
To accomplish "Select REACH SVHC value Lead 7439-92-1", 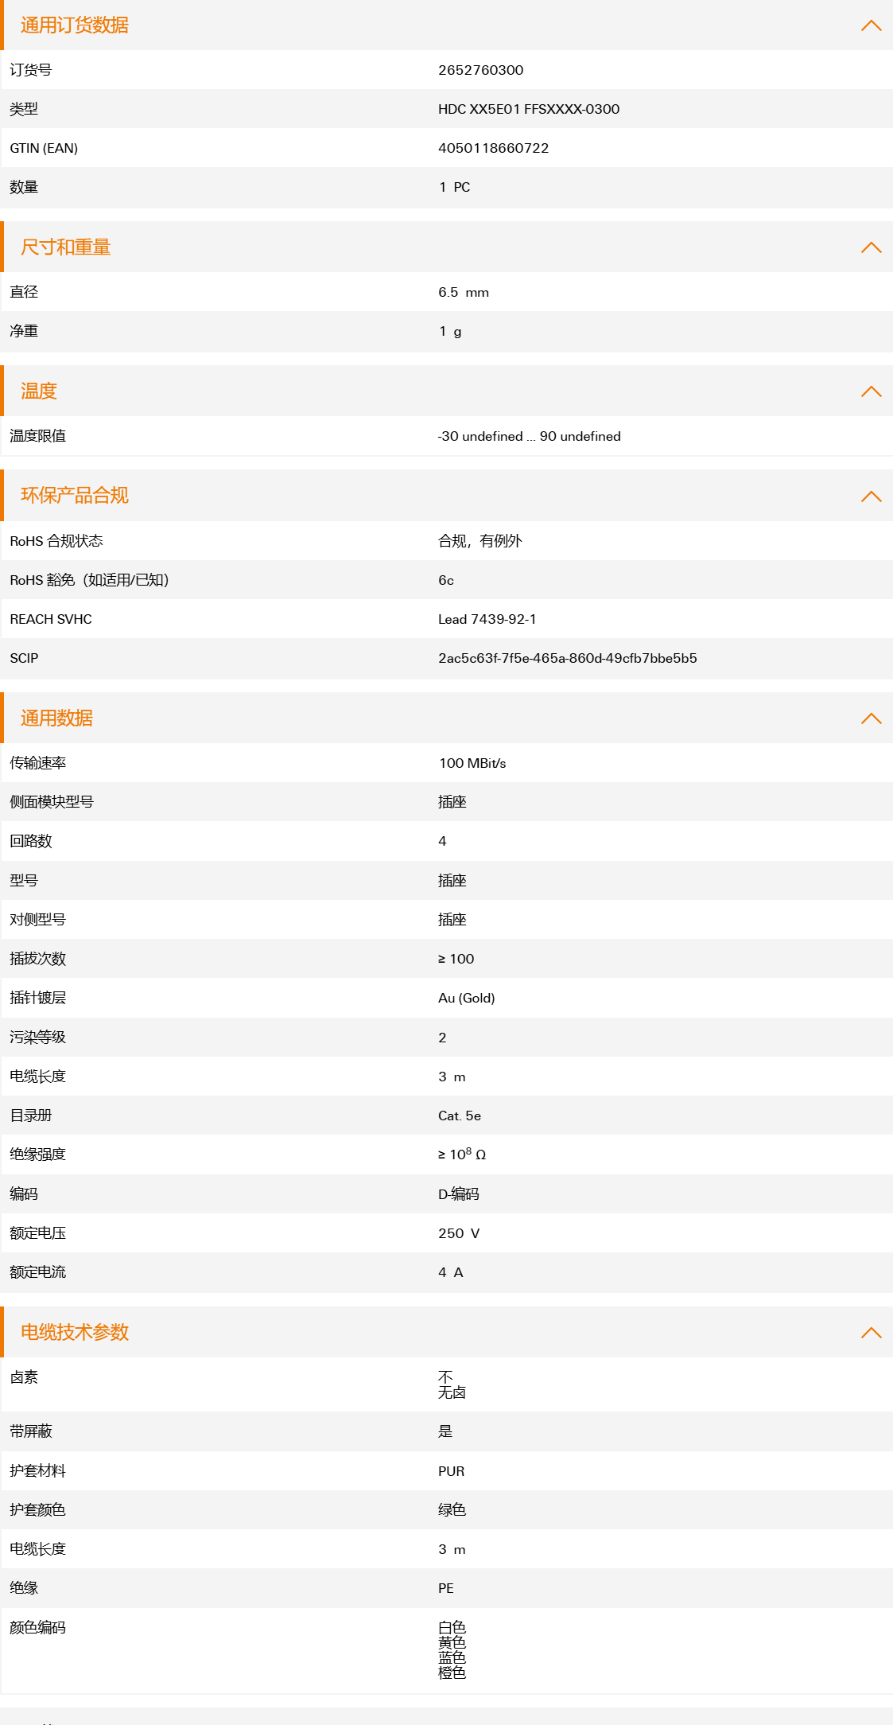I will click(x=487, y=619).
